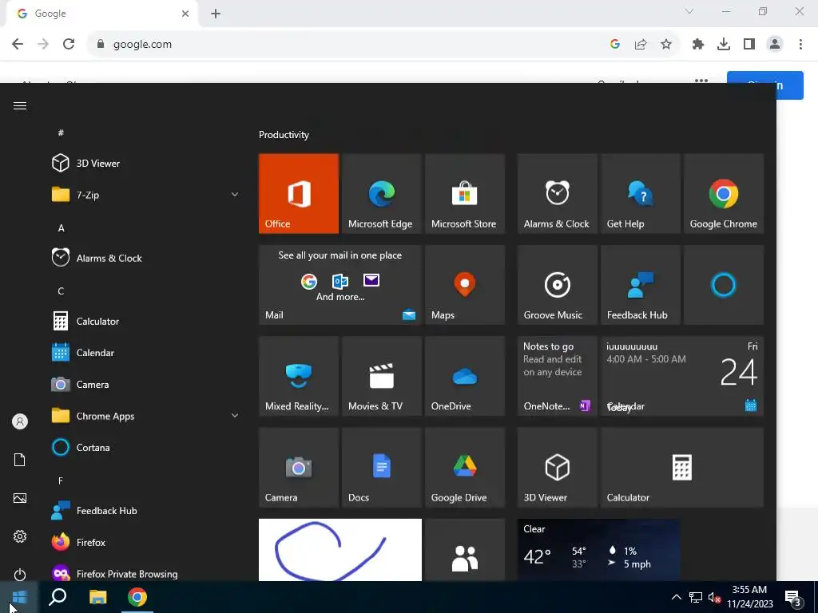The image size is (818, 613).
Task: Open Mixed Reality Portal tile
Action: click(299, 377)
